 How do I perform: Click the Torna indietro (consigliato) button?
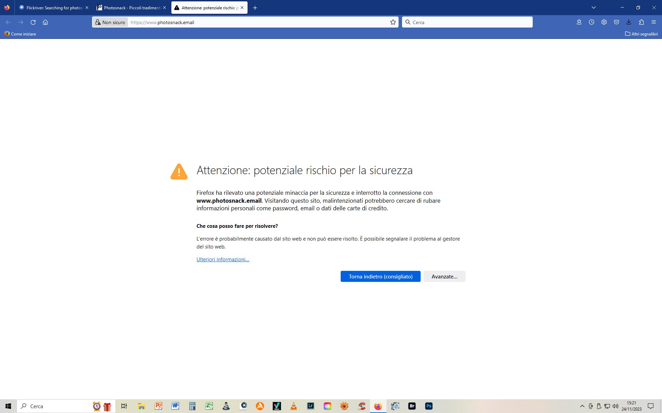(380, 276)
